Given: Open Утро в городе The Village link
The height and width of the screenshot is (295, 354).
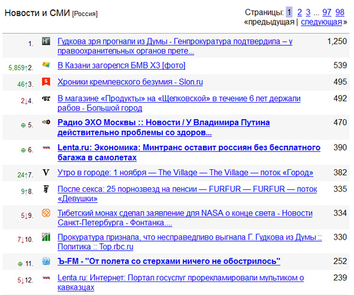Looking at the screenshot, I should tap(185, 173).
